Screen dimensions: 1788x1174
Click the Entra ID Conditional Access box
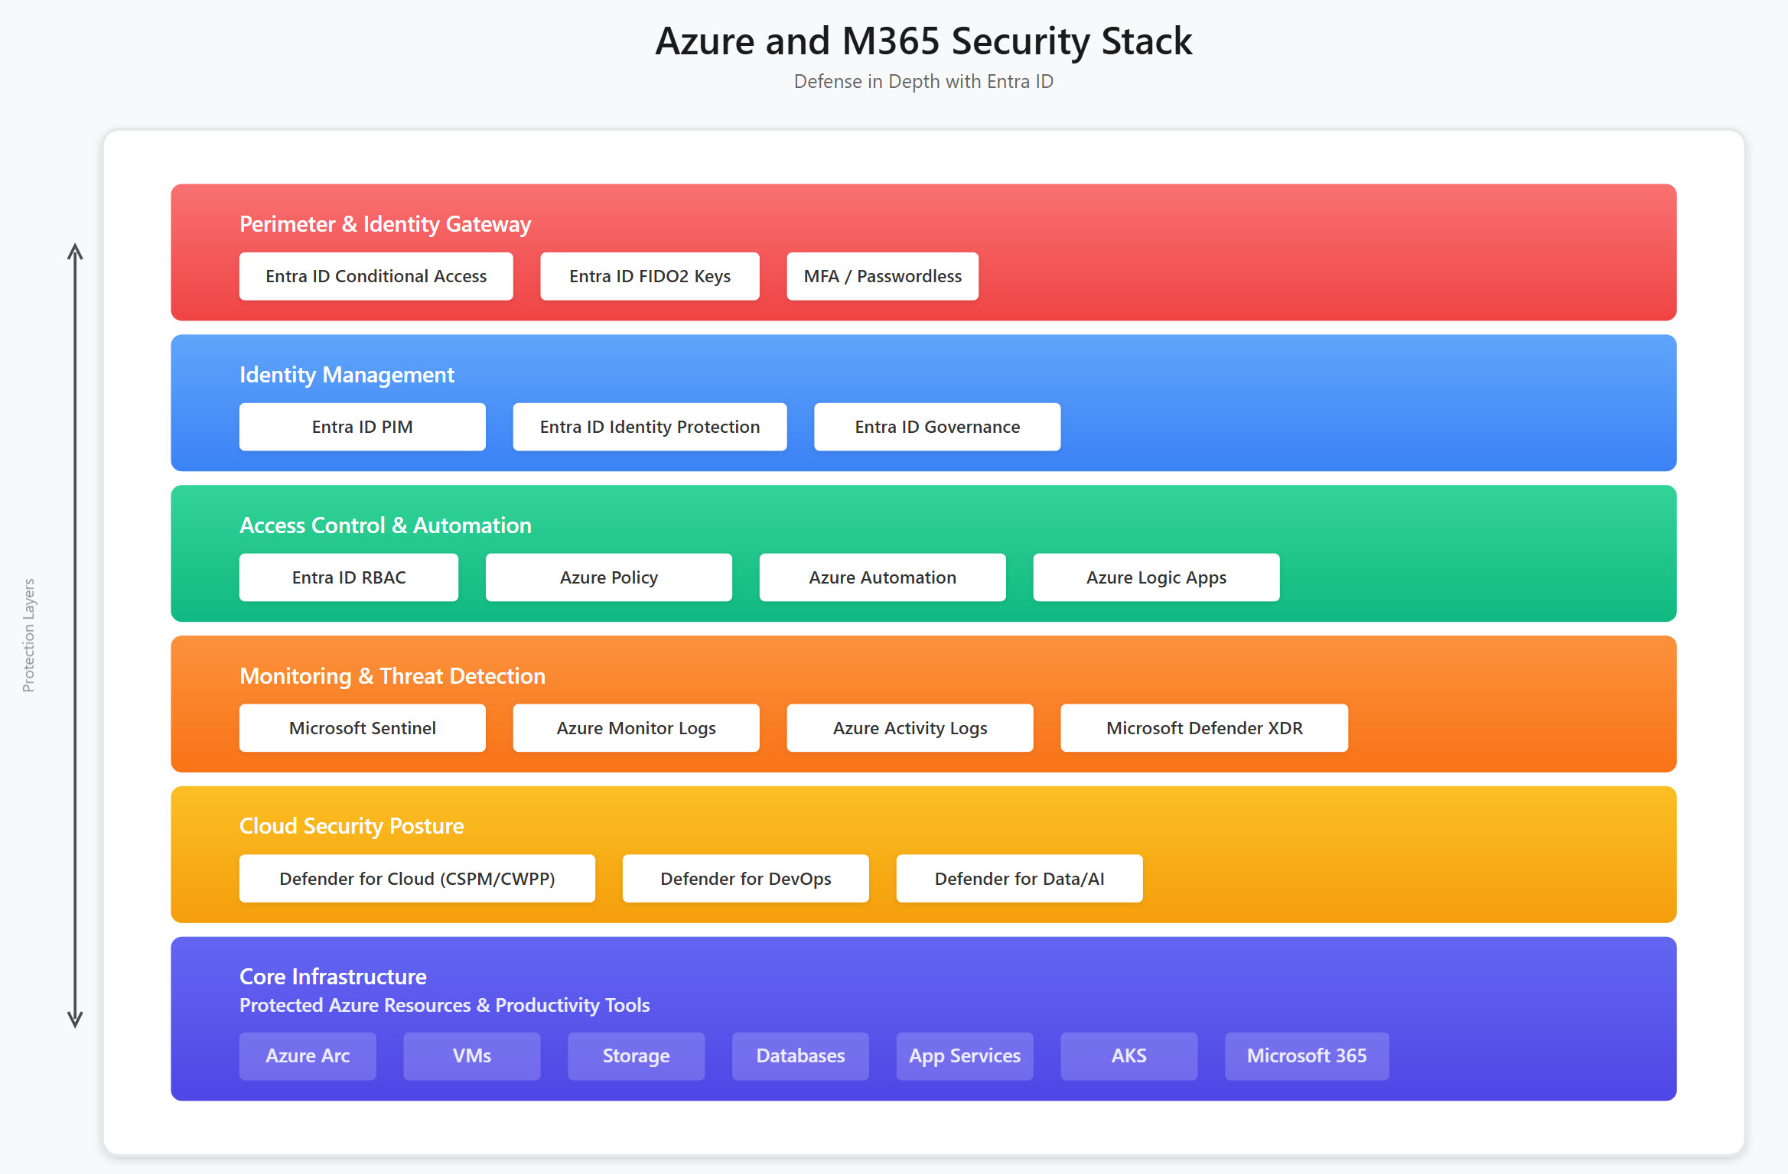(x=376, y=276)
